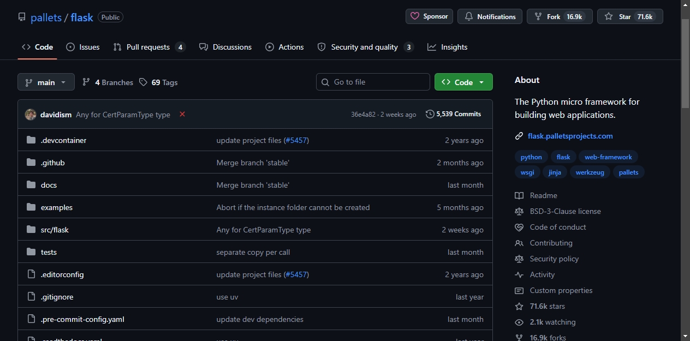Open the main branch dropdown
690x341 pixels.
tap(46, 82)
